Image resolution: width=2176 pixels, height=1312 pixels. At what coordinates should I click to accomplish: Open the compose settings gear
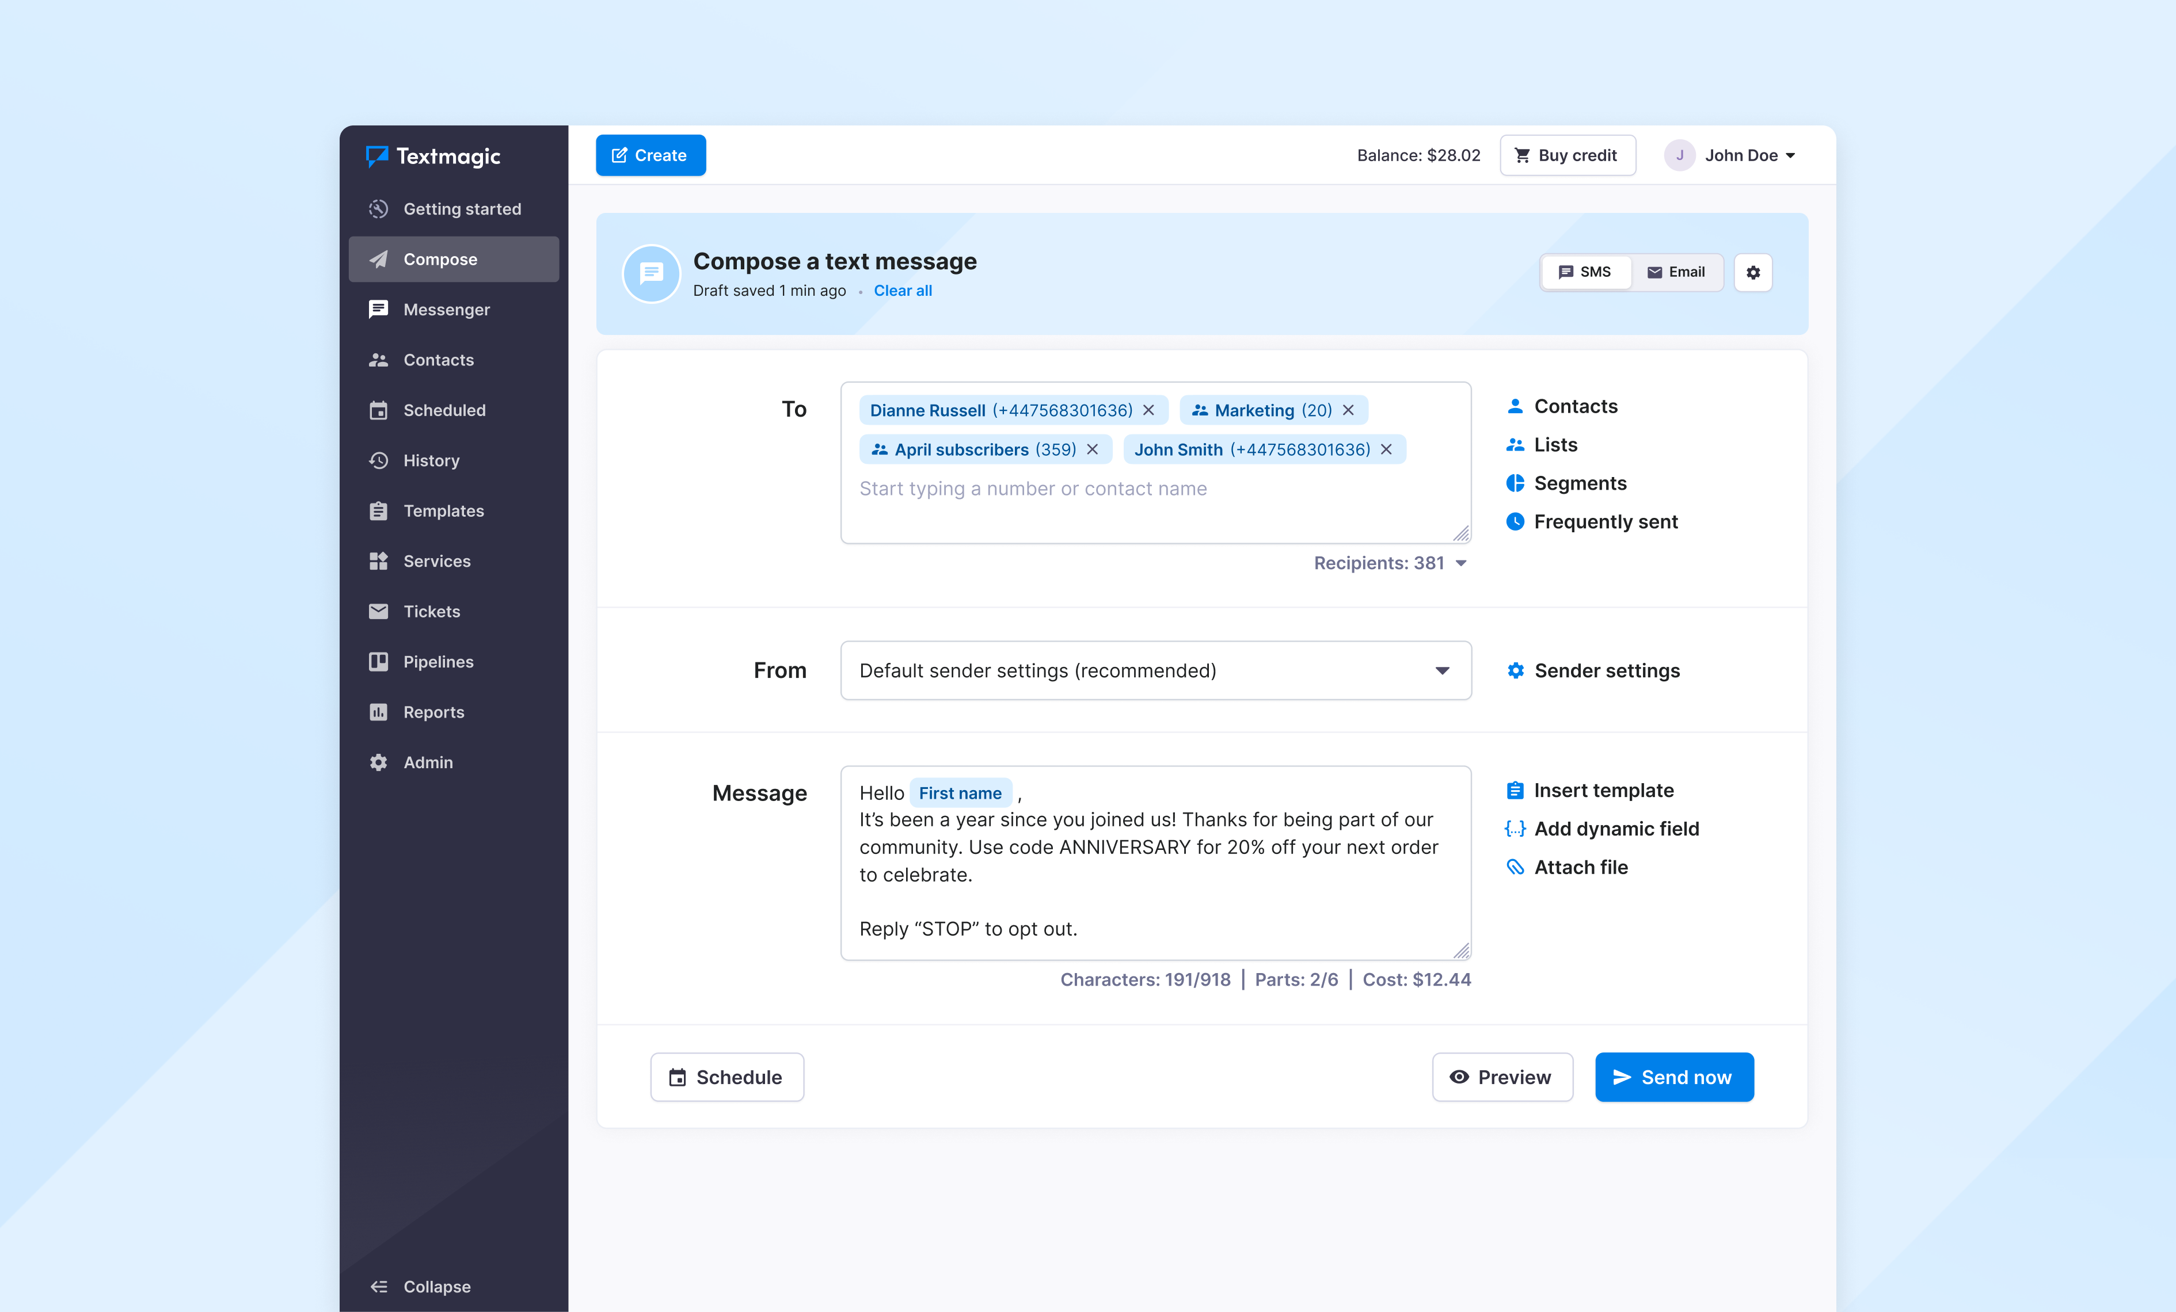(1753, 272)
